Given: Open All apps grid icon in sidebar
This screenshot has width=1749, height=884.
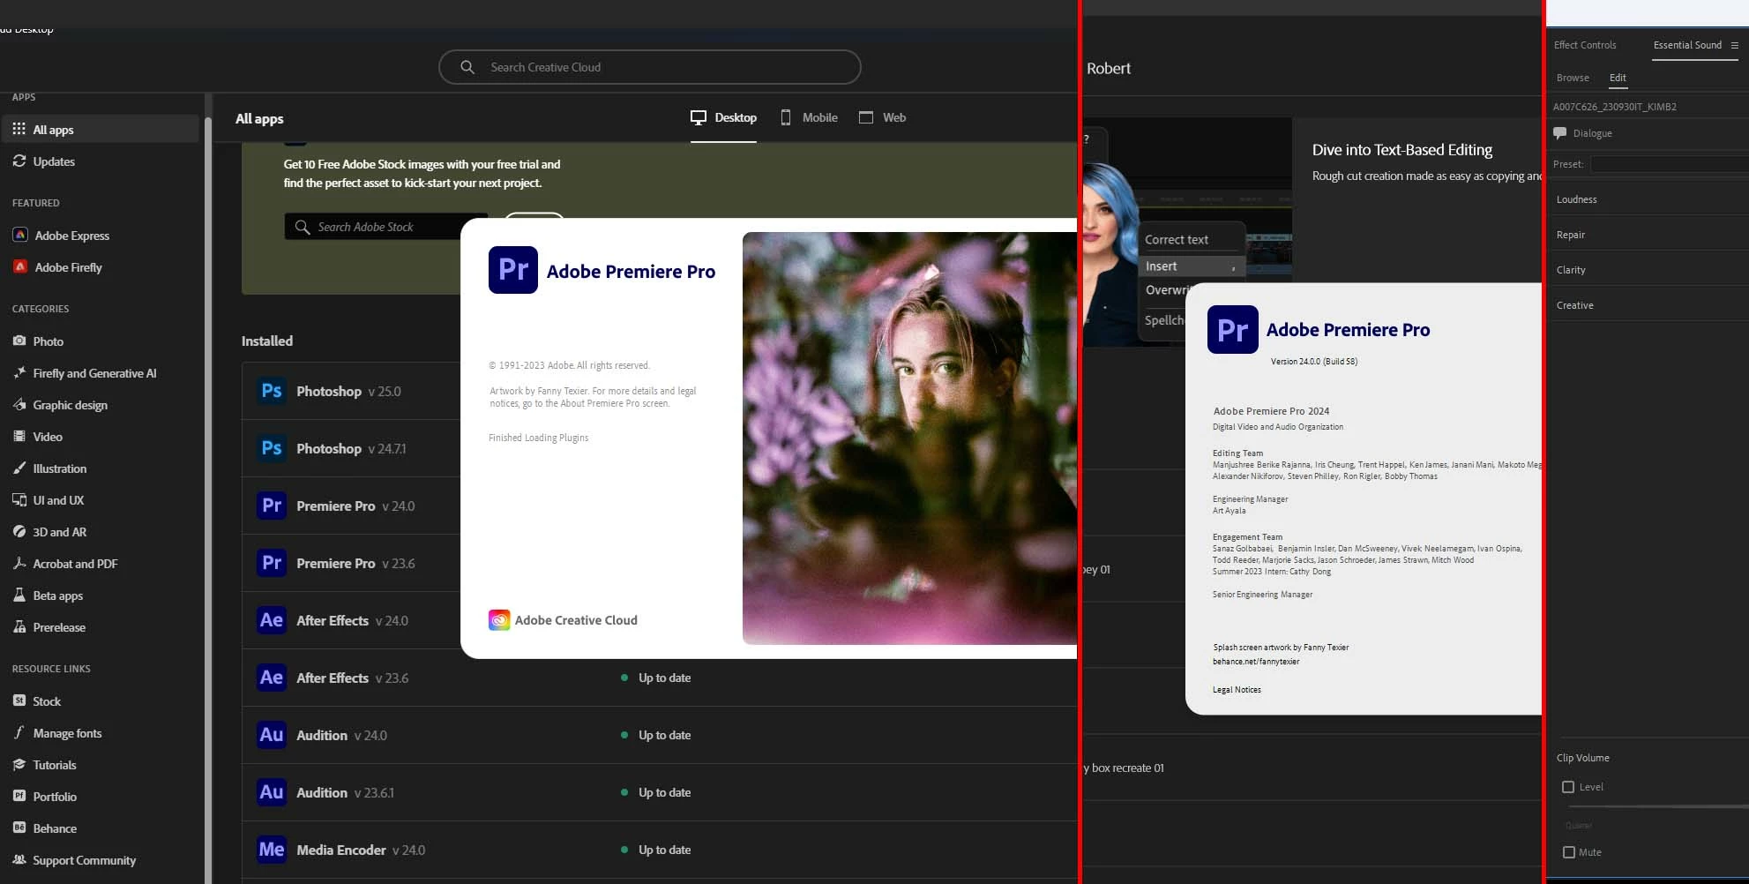Looking at the screenshot, I should [19, 129].
